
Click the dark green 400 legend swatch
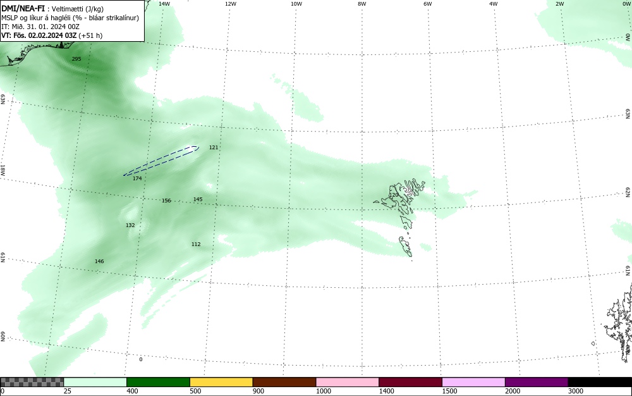click(158, 382)
